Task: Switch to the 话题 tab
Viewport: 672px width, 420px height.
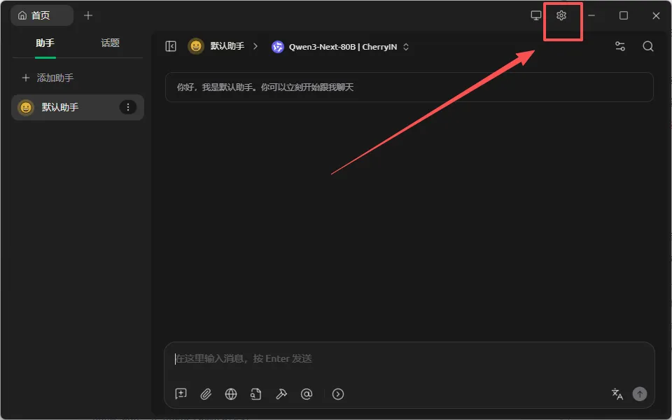Action: (x=110, y=42)
